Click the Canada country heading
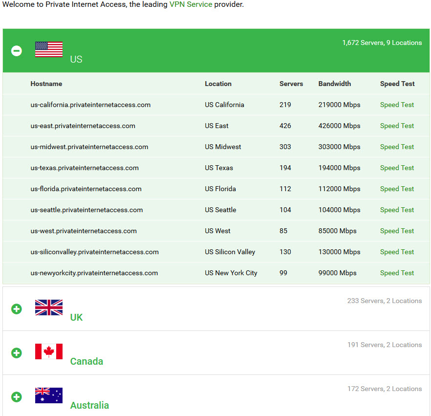The image size is (431, 416). tap(86, 361)
